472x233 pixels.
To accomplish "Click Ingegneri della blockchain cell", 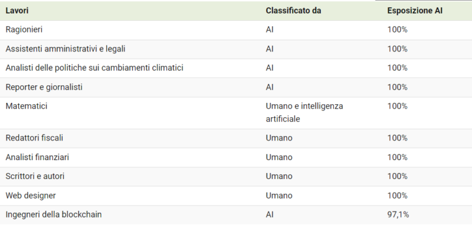I will (x=53, y=215).
